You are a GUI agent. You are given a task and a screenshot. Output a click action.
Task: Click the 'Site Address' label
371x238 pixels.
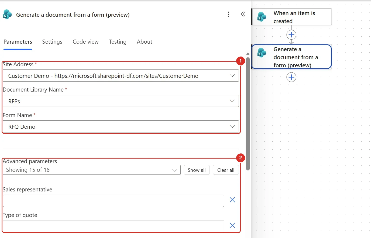click(x=18, y=64)
